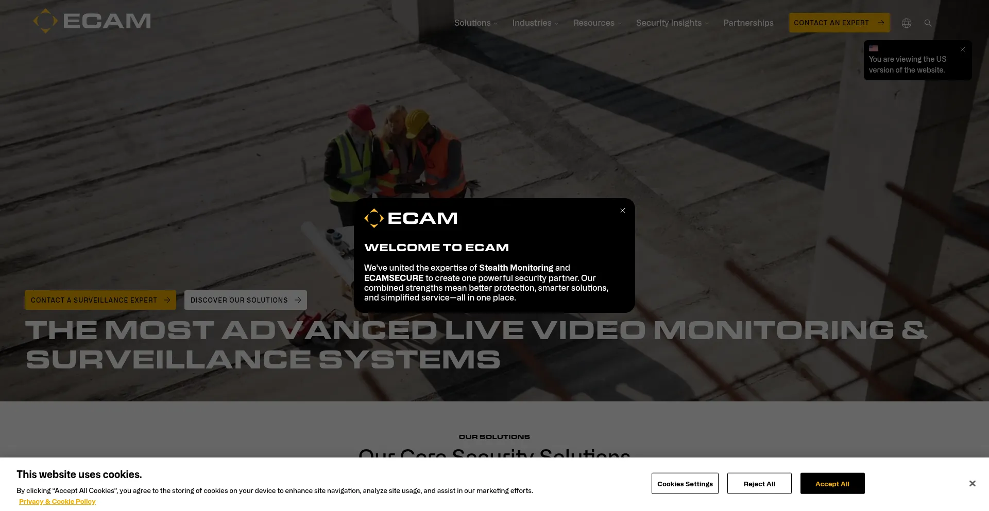Click the globe language selector icon
Viewport: 989px width, 511px height.
pos(906,23)
